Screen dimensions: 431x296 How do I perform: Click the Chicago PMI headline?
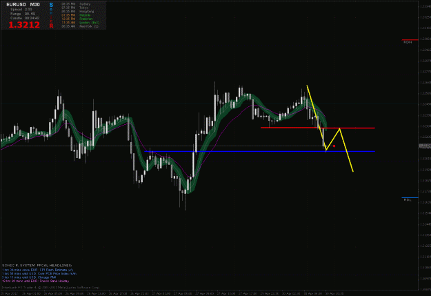tap(29, 277)
